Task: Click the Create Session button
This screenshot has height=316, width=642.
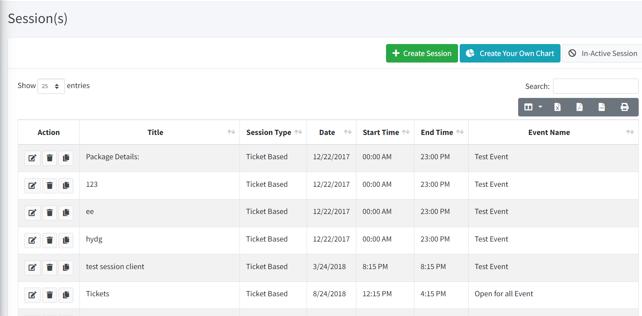Action: pyautogui.click(x=422, y=53)
